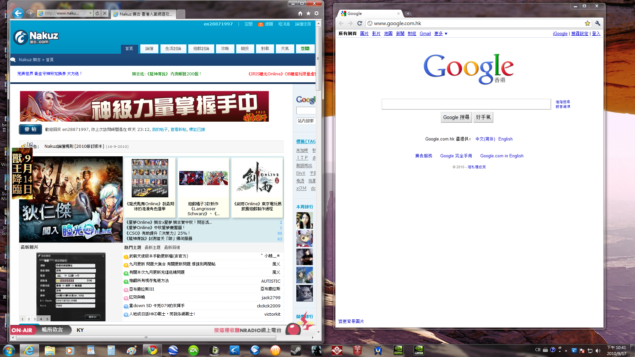Click the IE back arrow button
635x357 pixels.
18,13
